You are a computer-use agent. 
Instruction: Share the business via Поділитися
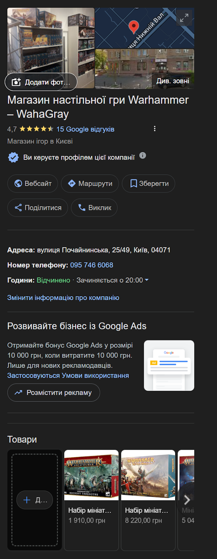(x=38, y=208)
